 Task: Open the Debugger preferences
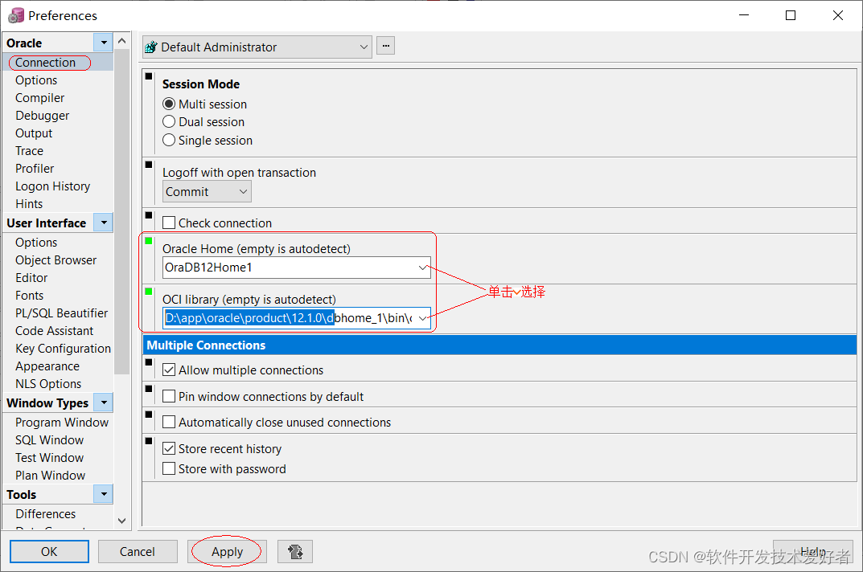click(43, 116)
